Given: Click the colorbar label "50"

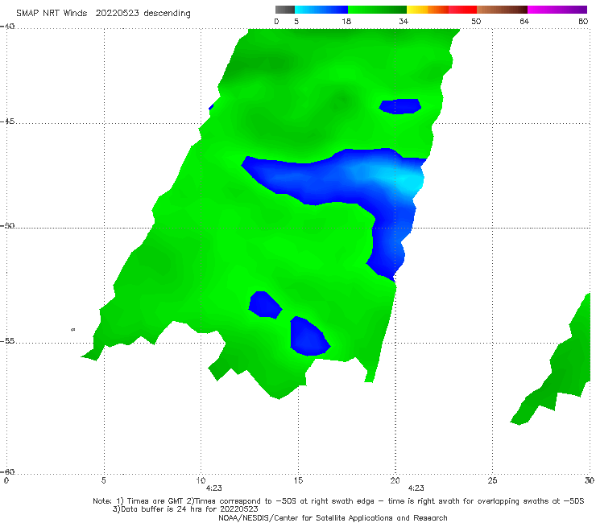Looking at the screenshot, I should 476,21.
